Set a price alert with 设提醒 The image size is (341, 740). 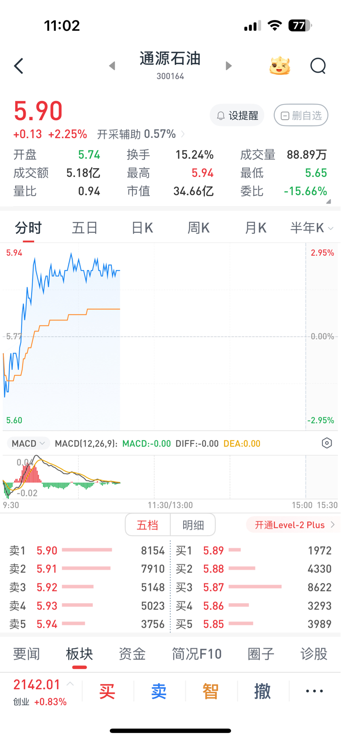[237, 116]
